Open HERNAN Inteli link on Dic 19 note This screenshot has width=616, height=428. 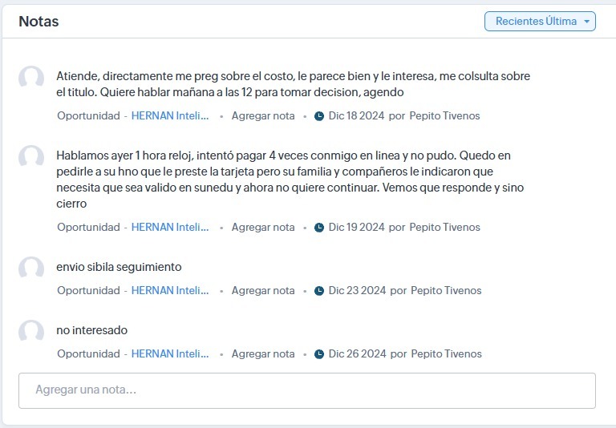click(x=169, y=228)
